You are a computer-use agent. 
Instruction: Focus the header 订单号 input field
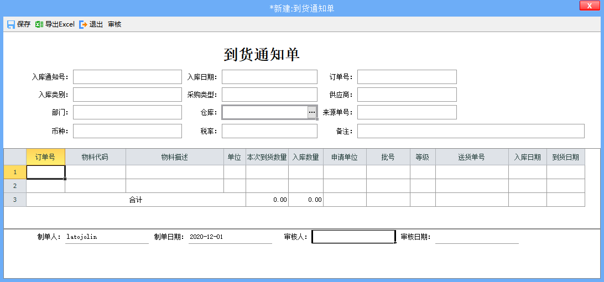coord(407,77)
